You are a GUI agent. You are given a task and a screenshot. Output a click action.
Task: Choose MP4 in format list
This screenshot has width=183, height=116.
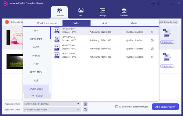pos(36,31)
